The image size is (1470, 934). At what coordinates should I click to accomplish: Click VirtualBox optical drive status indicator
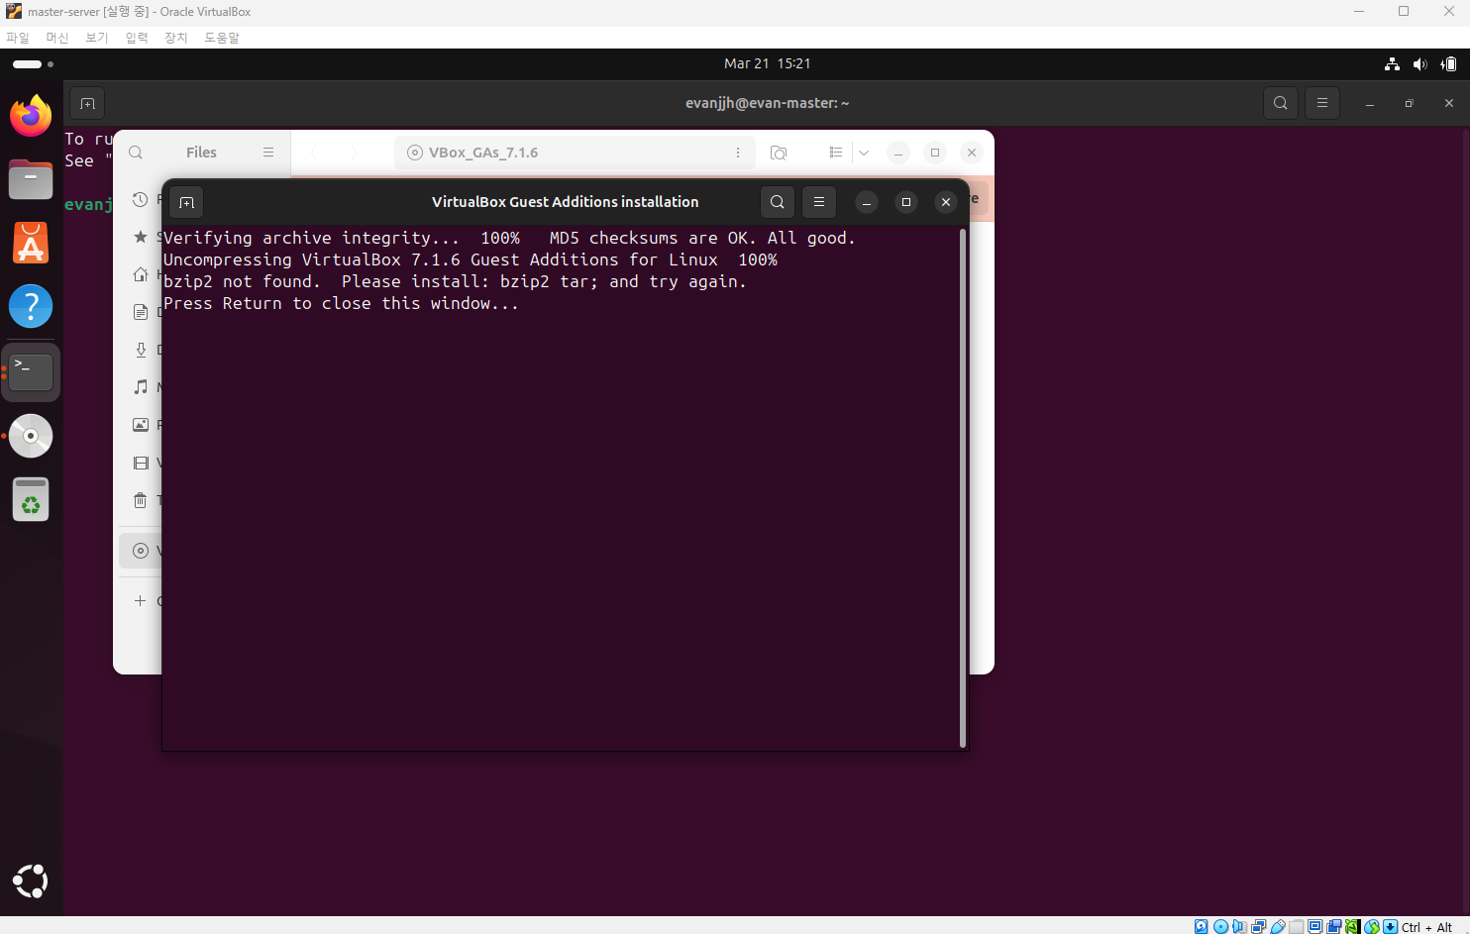coord(1220,927)
